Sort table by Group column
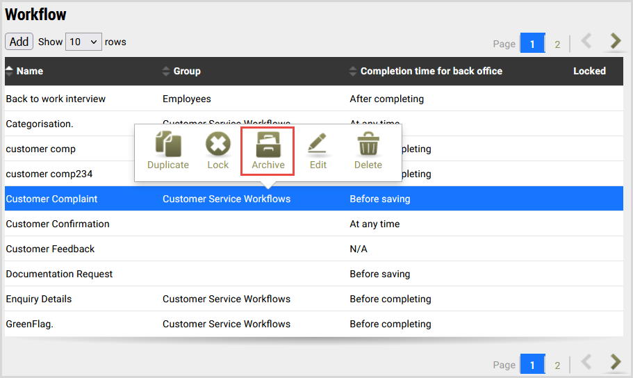This screenshot has width=633, height=378. pos(186,71)
